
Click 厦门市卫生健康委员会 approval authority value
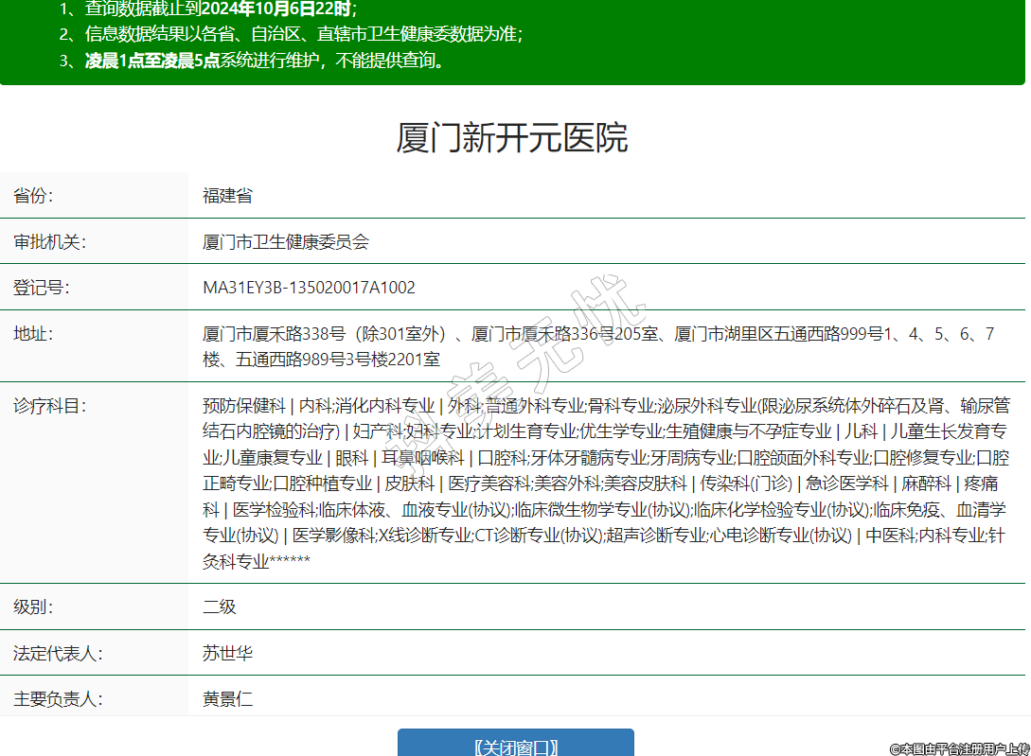pos(285,241)
